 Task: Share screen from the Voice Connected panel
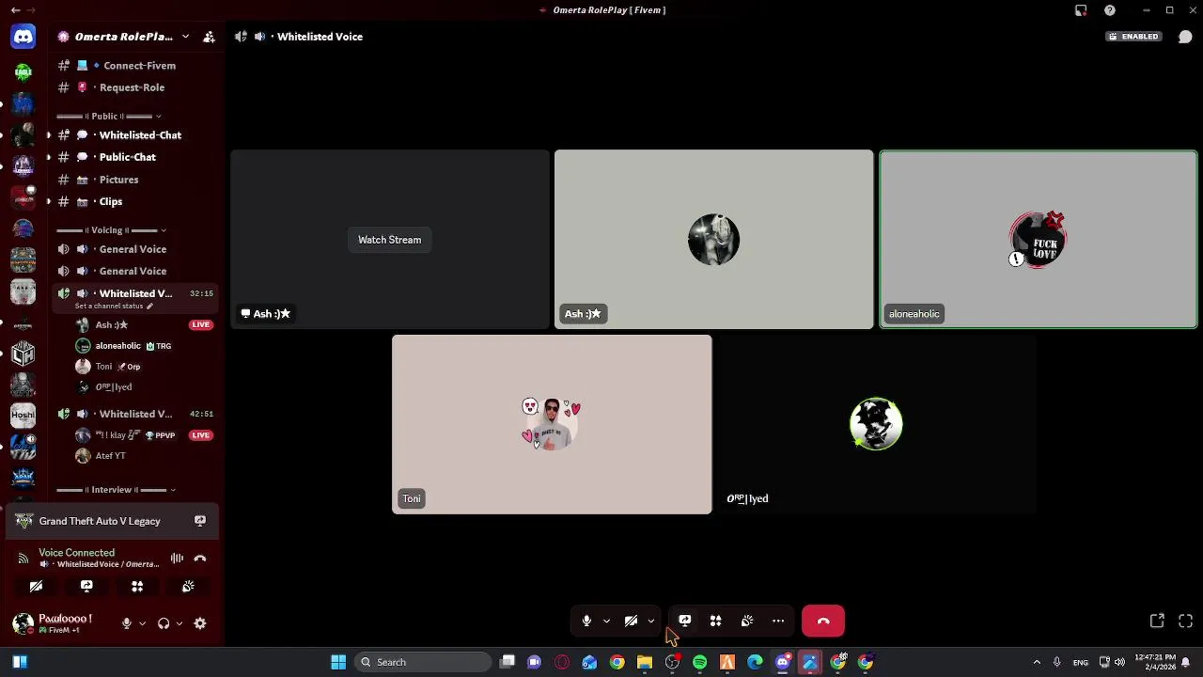click(86, 587)
